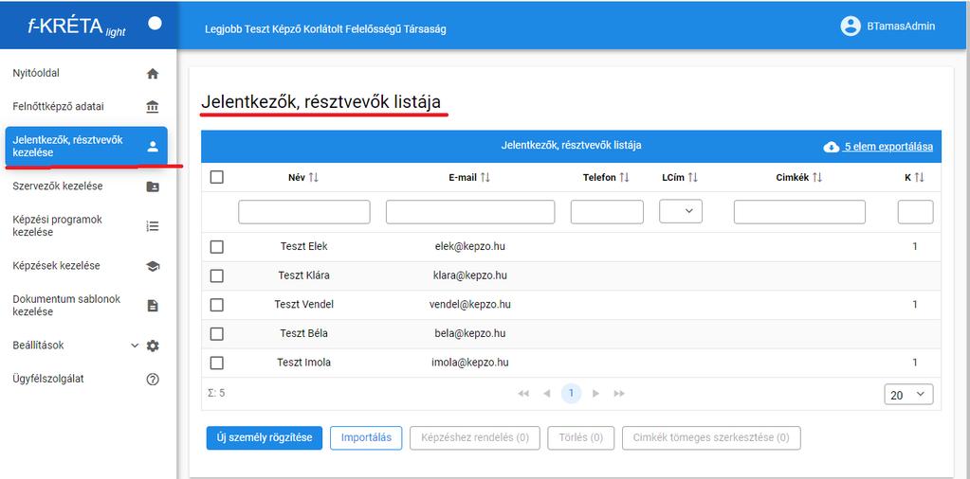Viewport: 970px width, 479px height.
Task: Click the cloud download export icon
Action: point(832,147)
